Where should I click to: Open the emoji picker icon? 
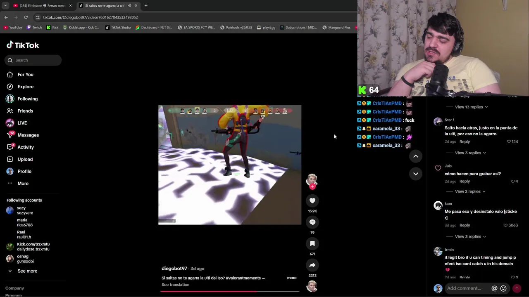(x=503, y=288)
